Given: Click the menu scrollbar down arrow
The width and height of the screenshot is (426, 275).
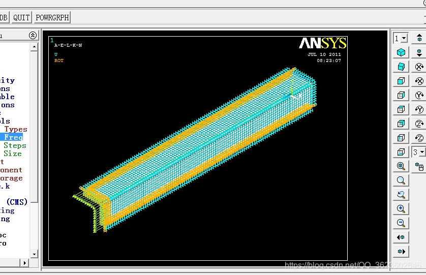Looking at the screenshot, I should (x=34, y=254).
